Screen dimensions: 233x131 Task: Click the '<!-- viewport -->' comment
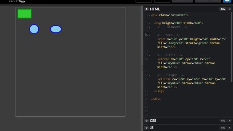pos(172,27)
